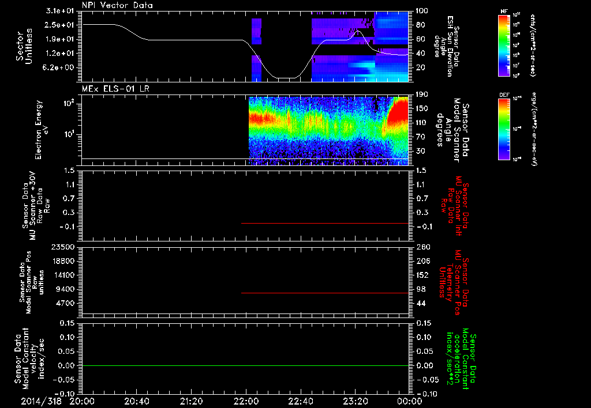Click the '22:00' time axis label
Screen dimensions: 591x408
coord(246,401)
